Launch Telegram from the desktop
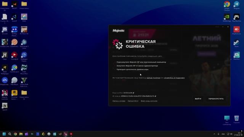 pyautogui.click(x=236, y=5)
